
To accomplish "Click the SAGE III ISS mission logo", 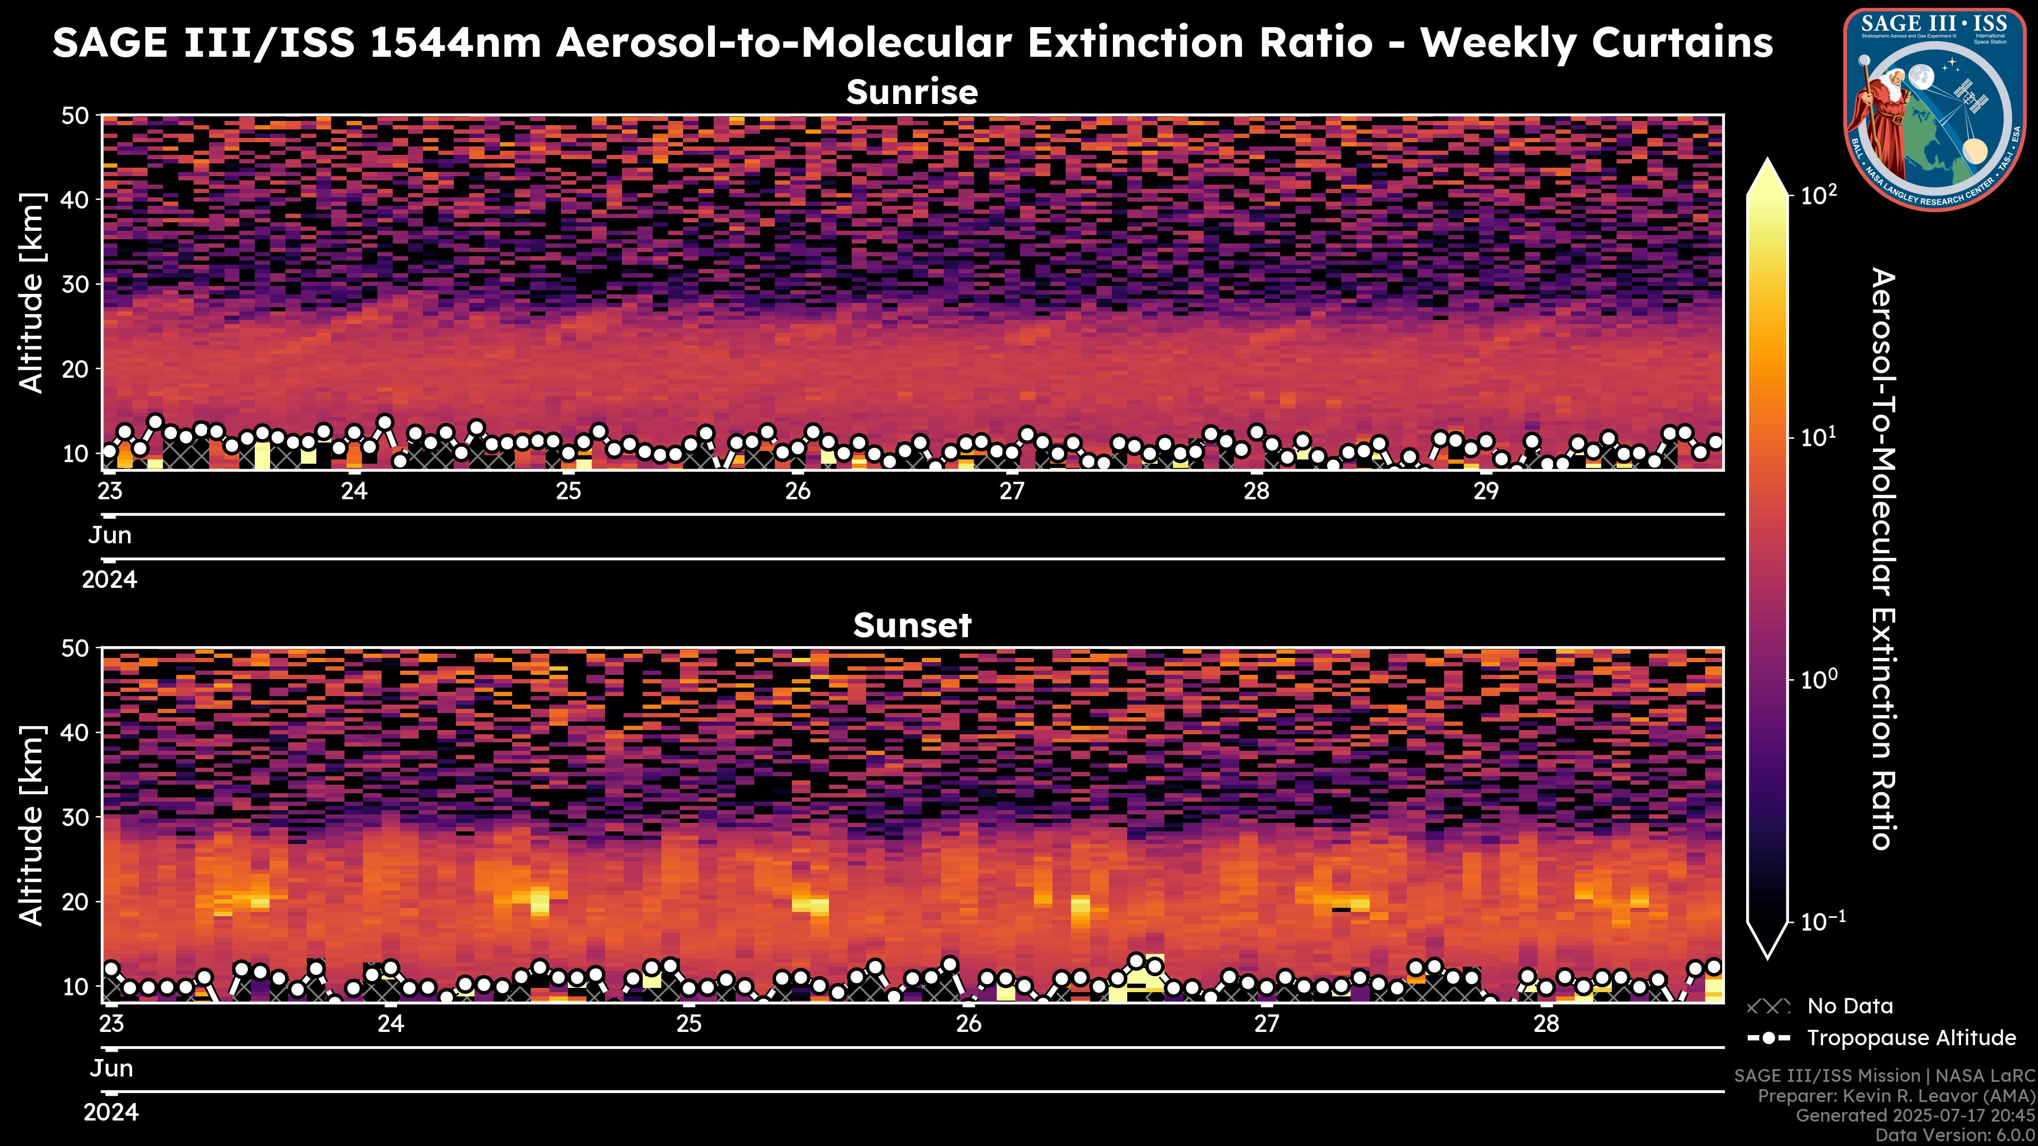I will 1936,109.
